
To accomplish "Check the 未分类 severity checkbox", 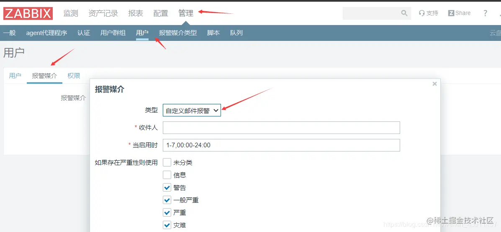I will click(x=167, y=163).
